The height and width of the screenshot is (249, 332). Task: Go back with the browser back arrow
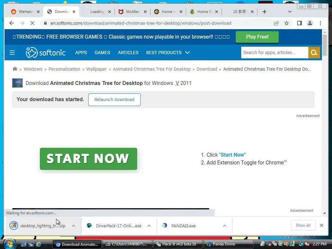[12, 23]
